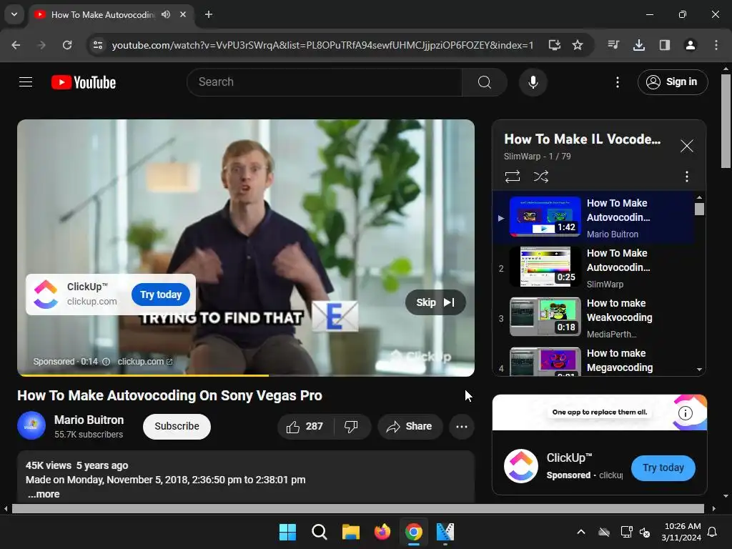Select currently playing Mario Buitron playlist item

[x=593, y=217]
